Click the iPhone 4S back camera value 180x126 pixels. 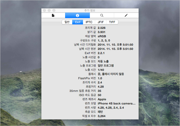[x=116, y=103]
